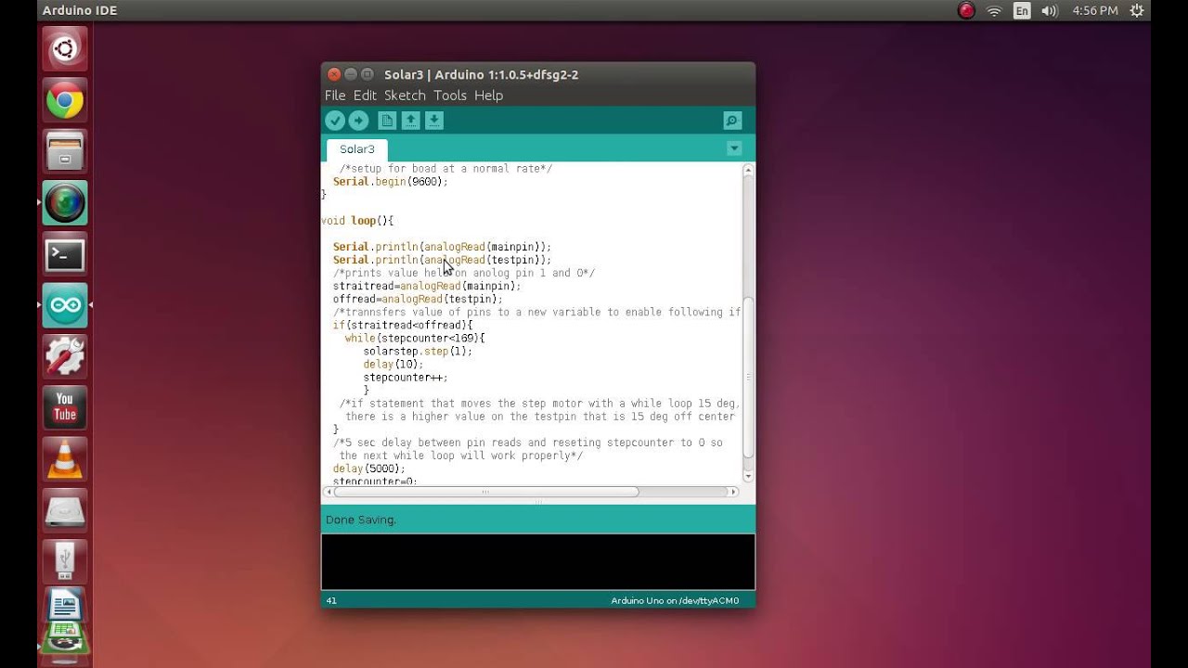
Task: Close the Arduino window
Action: [334, 74]
